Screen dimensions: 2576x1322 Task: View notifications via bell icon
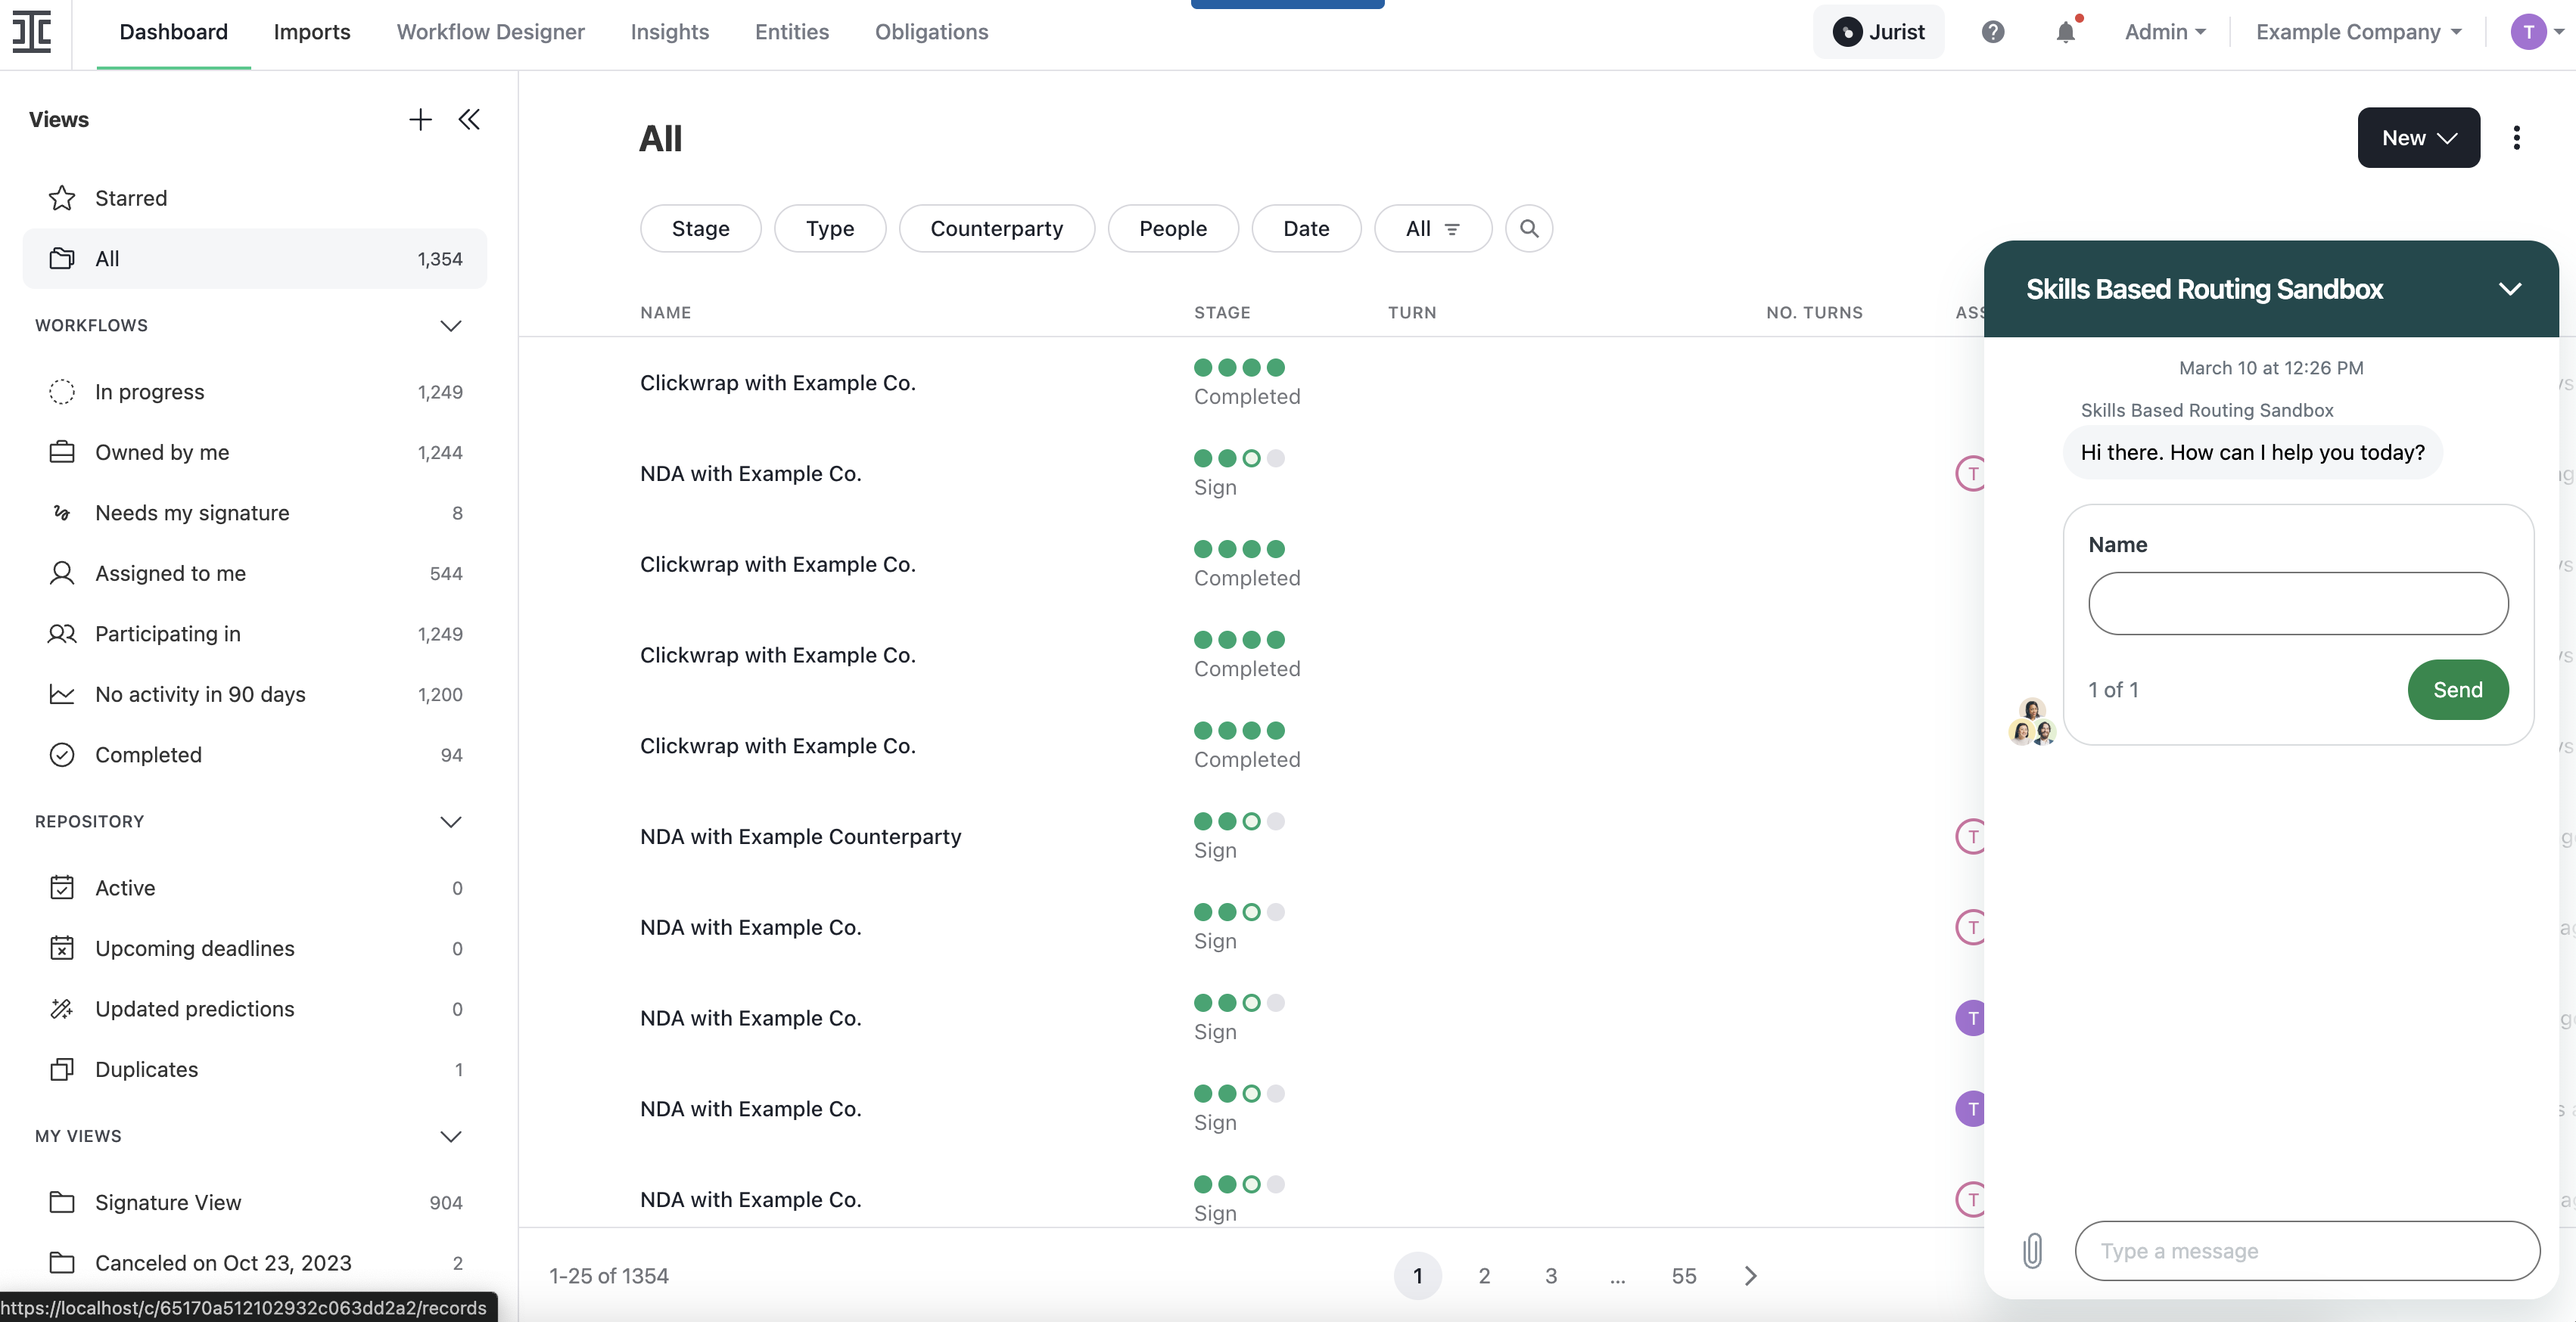[x=2065, y=32]
